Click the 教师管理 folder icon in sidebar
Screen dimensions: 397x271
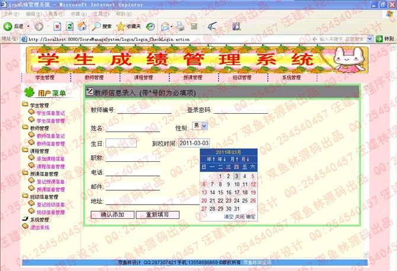(25, 127)
